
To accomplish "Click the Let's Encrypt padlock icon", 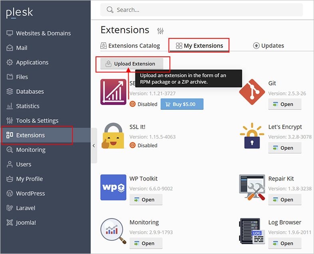I will click(x=252, y=135).
